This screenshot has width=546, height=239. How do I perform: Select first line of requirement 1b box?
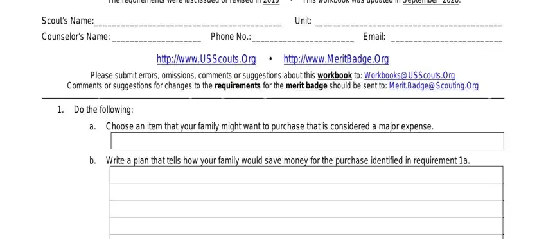306,175
